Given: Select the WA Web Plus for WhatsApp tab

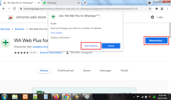Looking at the screenshot, I should (21, 3).
